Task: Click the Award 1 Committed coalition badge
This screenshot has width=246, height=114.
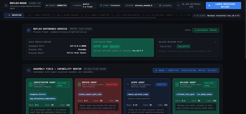Action: 186,70
